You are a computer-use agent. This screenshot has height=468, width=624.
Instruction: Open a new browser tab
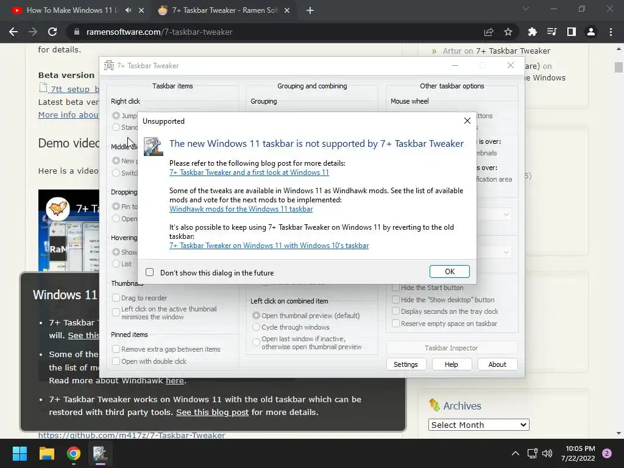click(x=310, y=10)
